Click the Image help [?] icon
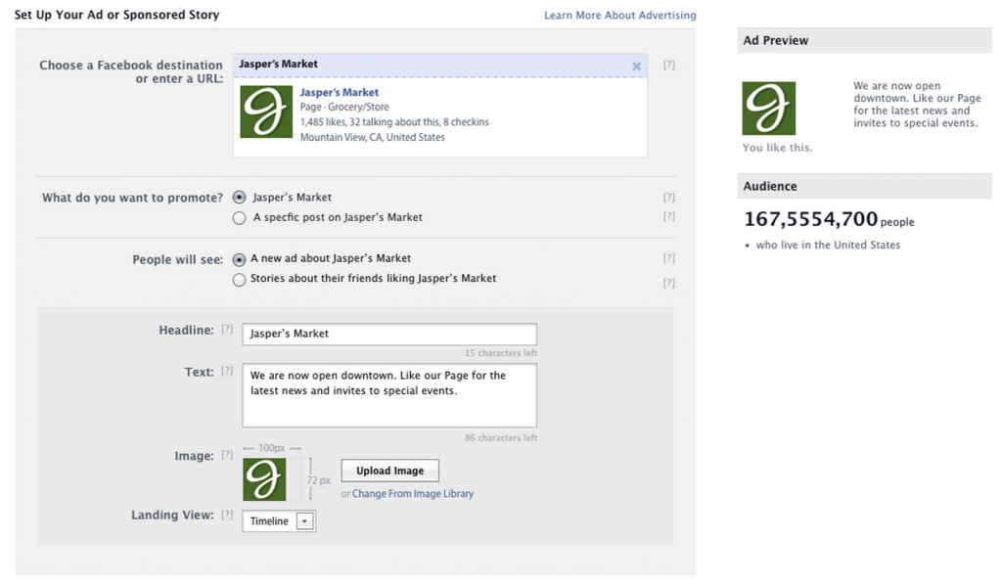1002x584 pixels. [227, 455]
